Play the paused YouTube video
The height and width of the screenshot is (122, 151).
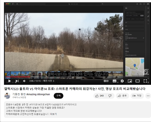9,81
